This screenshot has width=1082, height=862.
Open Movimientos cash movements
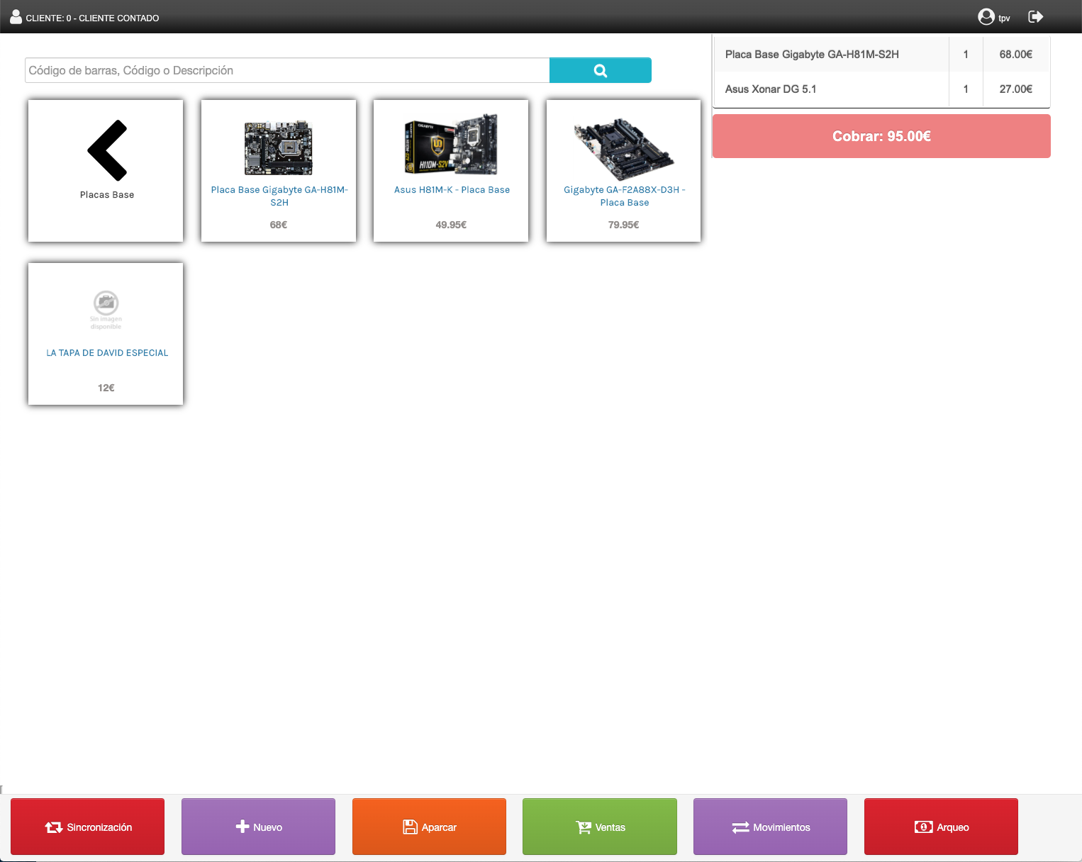[x=770, y=827]
